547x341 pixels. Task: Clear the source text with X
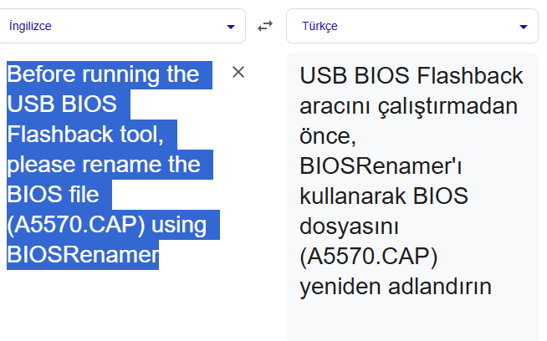click(238, 72)
